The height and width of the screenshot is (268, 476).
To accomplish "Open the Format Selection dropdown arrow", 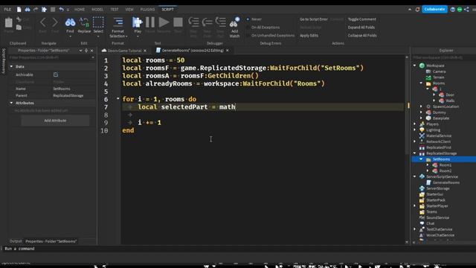I will coord(126,36).
